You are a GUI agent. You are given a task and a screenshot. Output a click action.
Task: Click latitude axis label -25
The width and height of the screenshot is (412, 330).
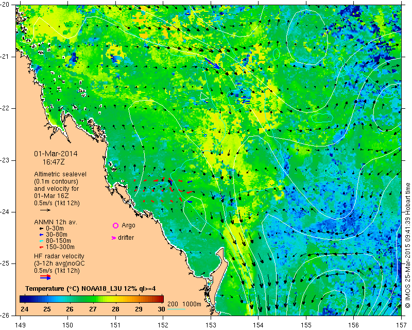[x=5, y=263]
